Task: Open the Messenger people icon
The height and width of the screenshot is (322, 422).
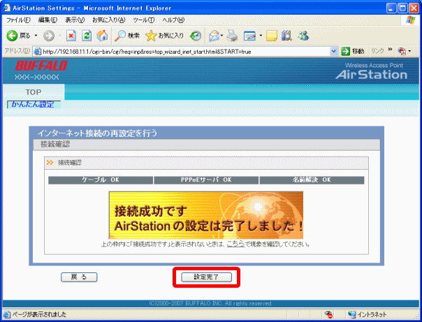Action: (x=303, y=36)
